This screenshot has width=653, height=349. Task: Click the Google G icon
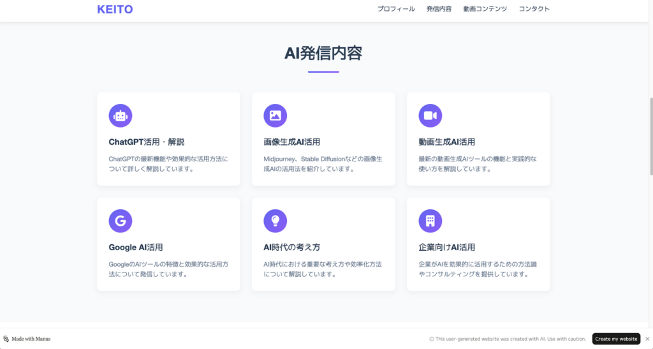coord(121,221)
